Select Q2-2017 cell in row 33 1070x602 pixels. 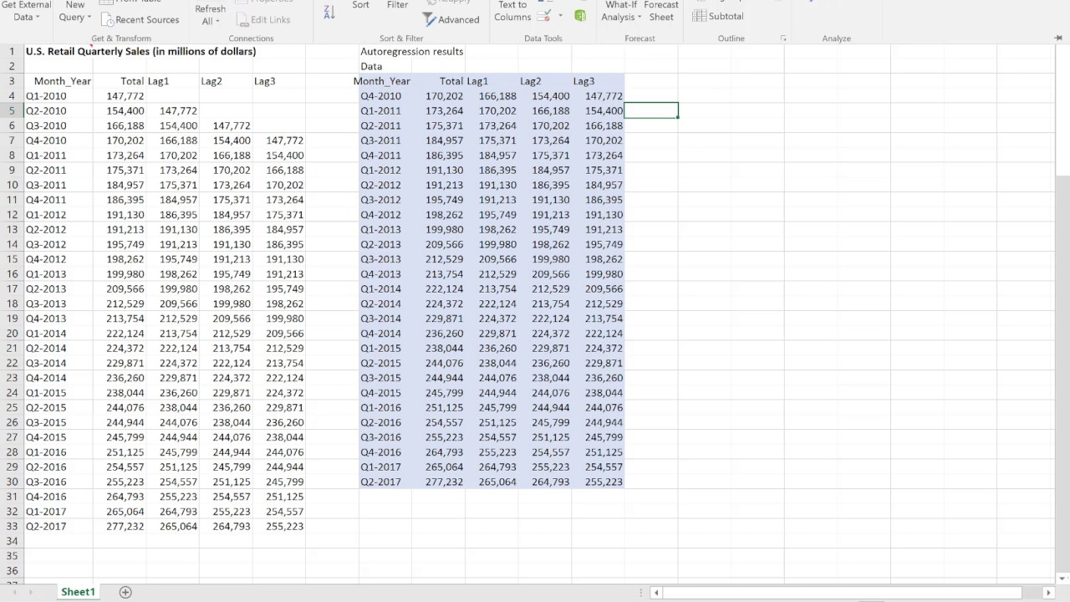[x=46, y=526]
